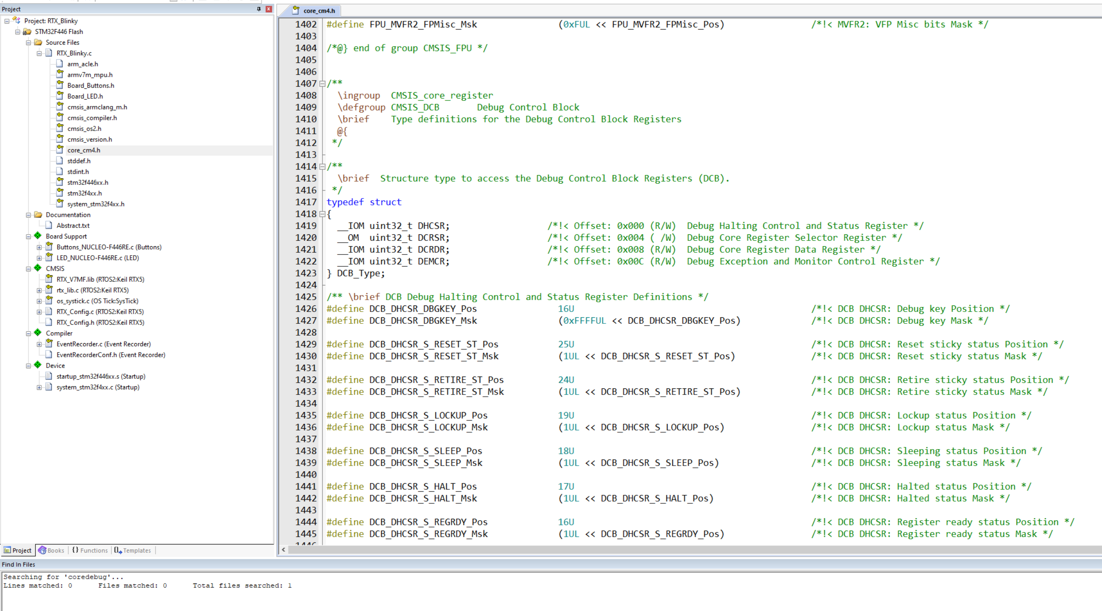Click the Abstract.txt document icon

tap(49, 225)
